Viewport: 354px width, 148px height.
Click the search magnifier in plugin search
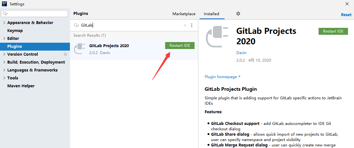point(76,25)
